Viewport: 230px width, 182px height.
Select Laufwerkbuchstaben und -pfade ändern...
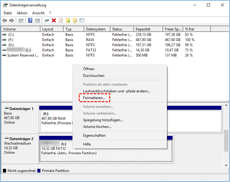coord(117,91)
